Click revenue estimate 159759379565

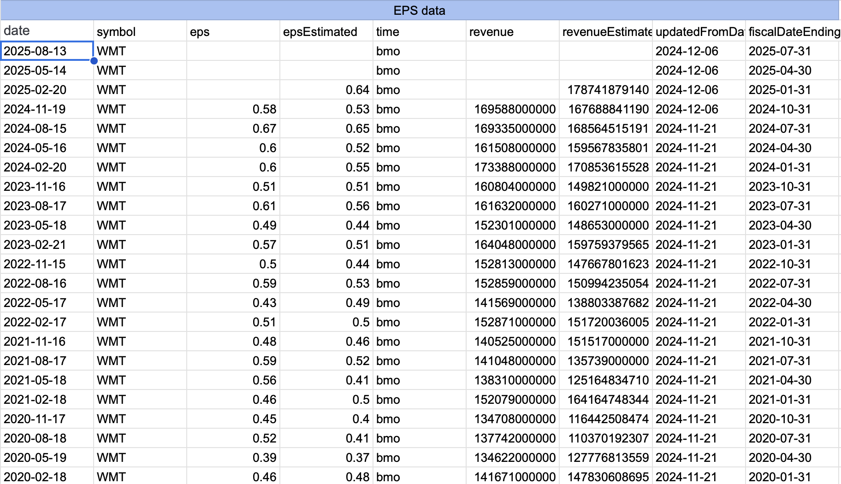click(x=606, y=244)
